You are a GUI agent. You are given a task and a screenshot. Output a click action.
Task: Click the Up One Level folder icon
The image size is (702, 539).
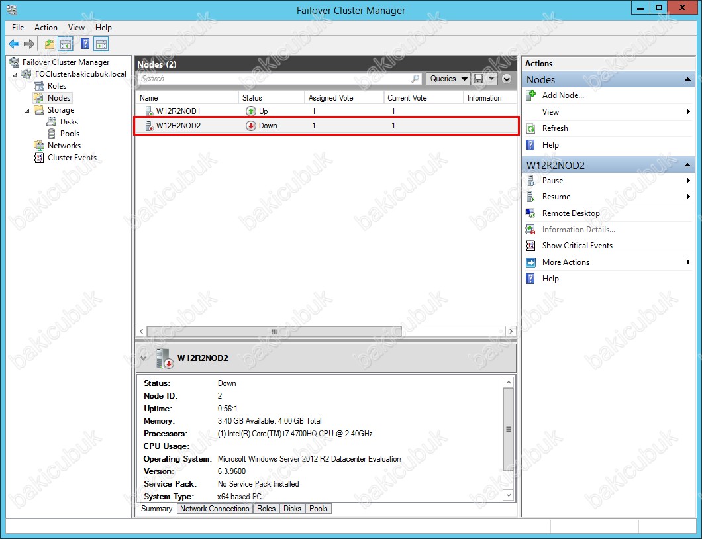coord(49,44)
